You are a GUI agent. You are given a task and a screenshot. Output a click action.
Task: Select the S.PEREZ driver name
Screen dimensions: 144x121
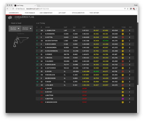49,54
